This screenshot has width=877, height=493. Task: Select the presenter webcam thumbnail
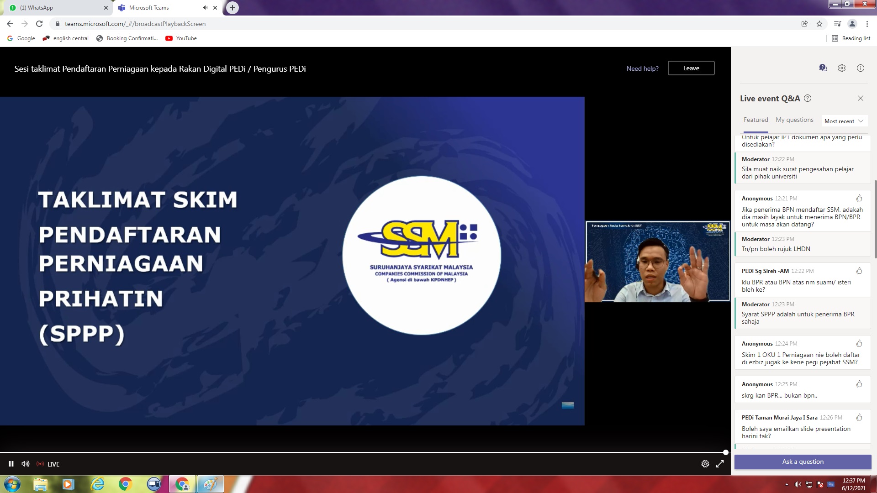(x=657, y=262)
